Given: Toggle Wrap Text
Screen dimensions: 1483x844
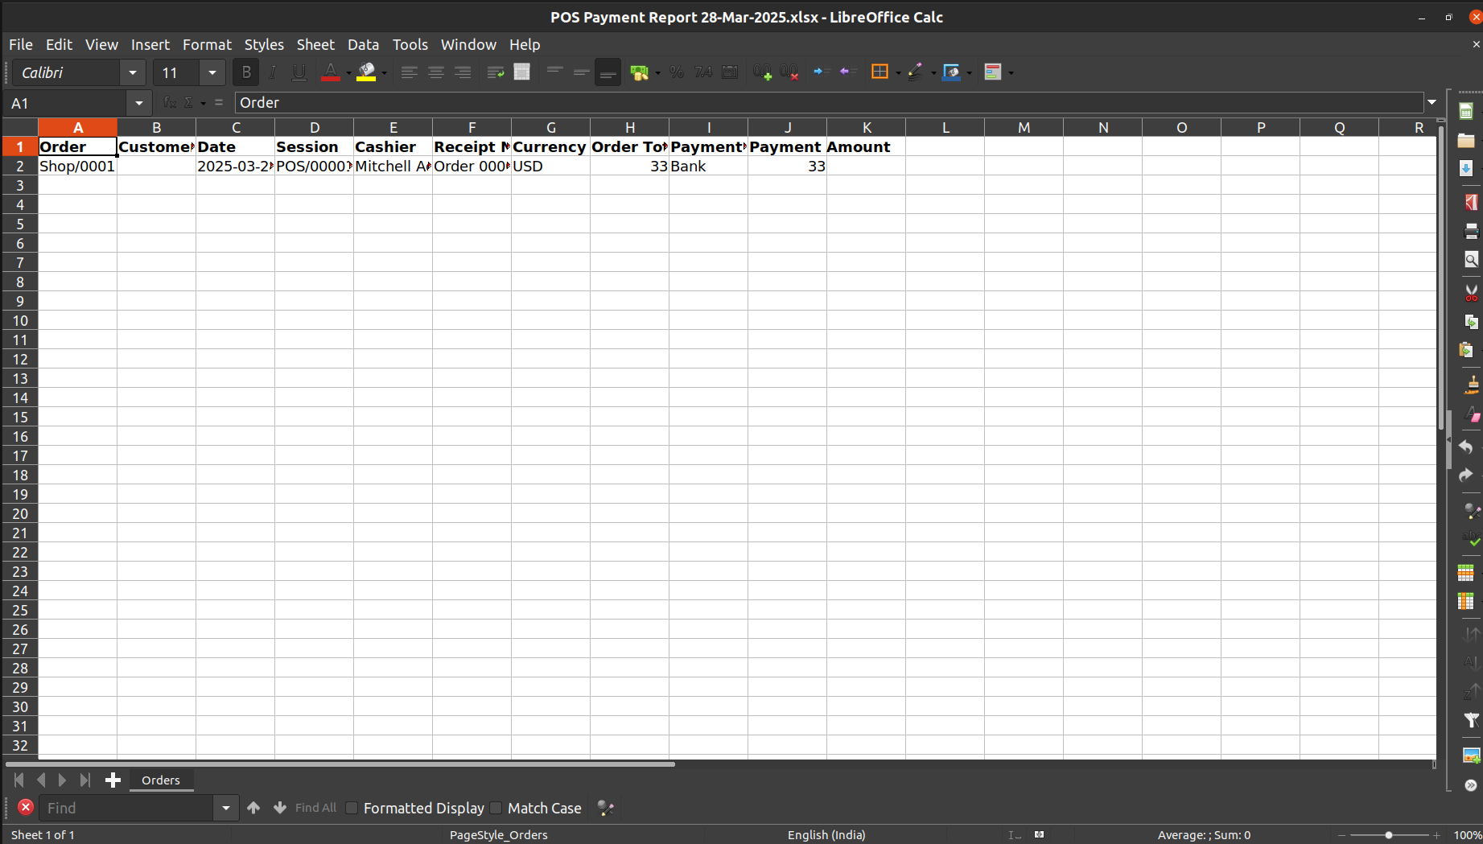Looking at the screenshot, I should point(496,72).
